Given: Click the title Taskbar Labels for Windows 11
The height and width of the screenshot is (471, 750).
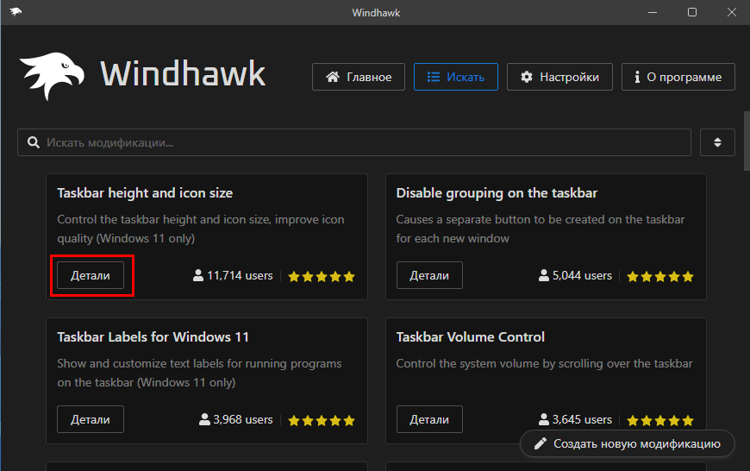Looking at the screenshot, I should 153,337.
